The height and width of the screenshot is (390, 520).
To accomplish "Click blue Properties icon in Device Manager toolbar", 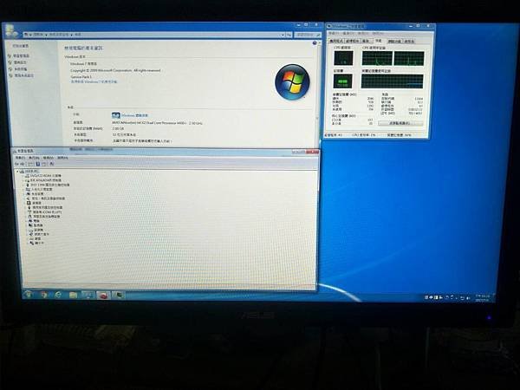I will click(x=38, y=164).
